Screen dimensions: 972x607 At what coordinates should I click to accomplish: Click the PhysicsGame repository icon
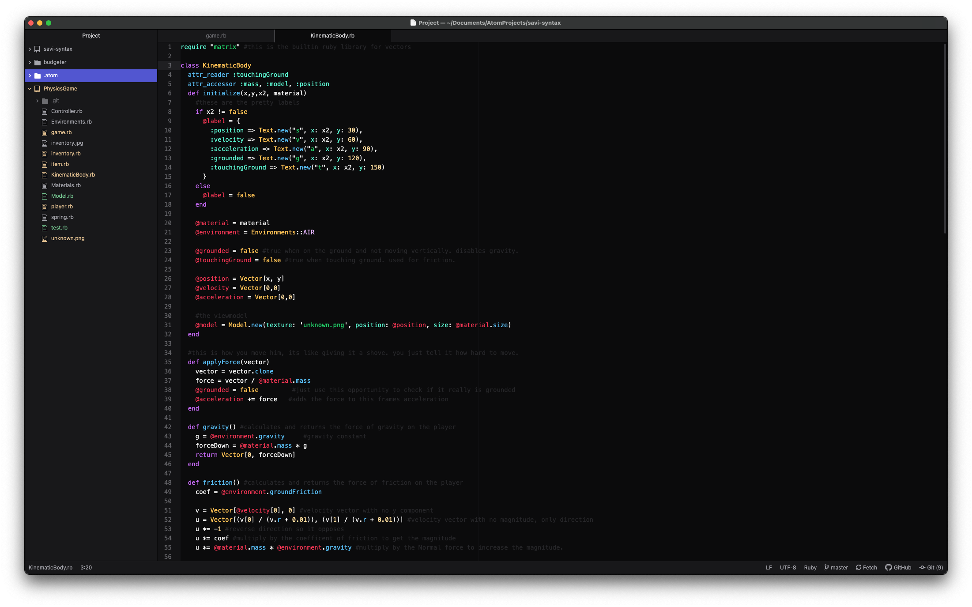38,89
